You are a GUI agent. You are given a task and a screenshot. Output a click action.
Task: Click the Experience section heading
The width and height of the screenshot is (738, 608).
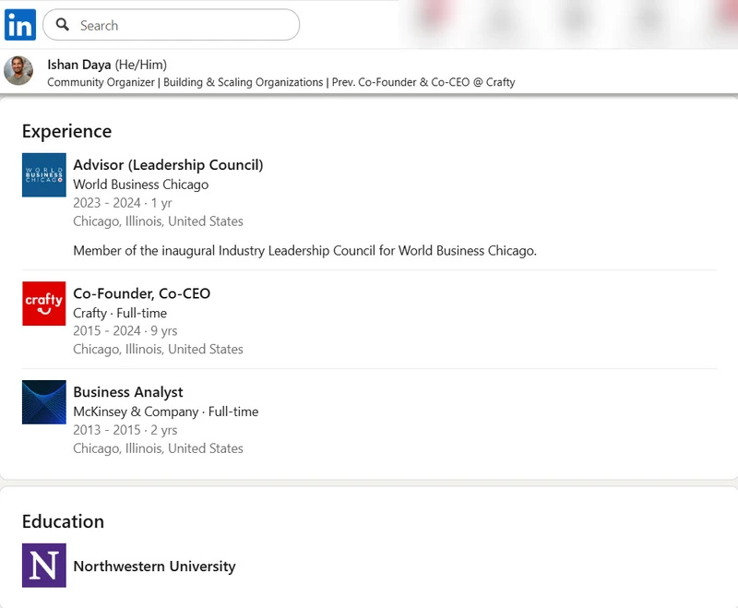point(66,131)
